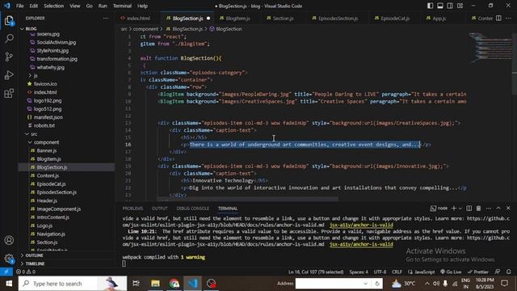The height and width of the screenshot is (291, 517).
Task: Open the Search view in activity bar
Action: point(9,39)
